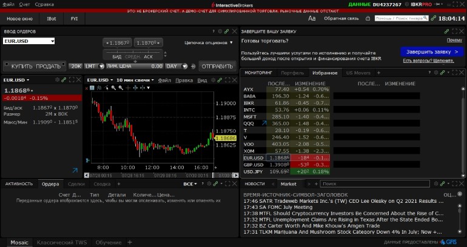Enable the crosshair tool in chart toolbar

pos(128,88)
